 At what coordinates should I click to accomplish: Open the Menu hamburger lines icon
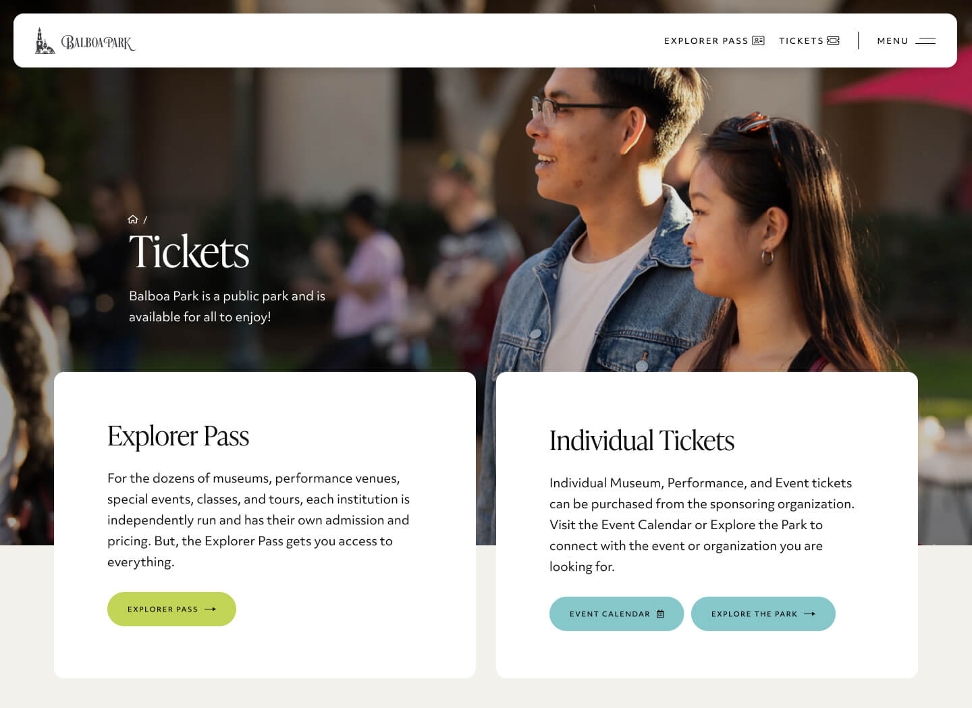pyautogui.click(x=925, y=40)
